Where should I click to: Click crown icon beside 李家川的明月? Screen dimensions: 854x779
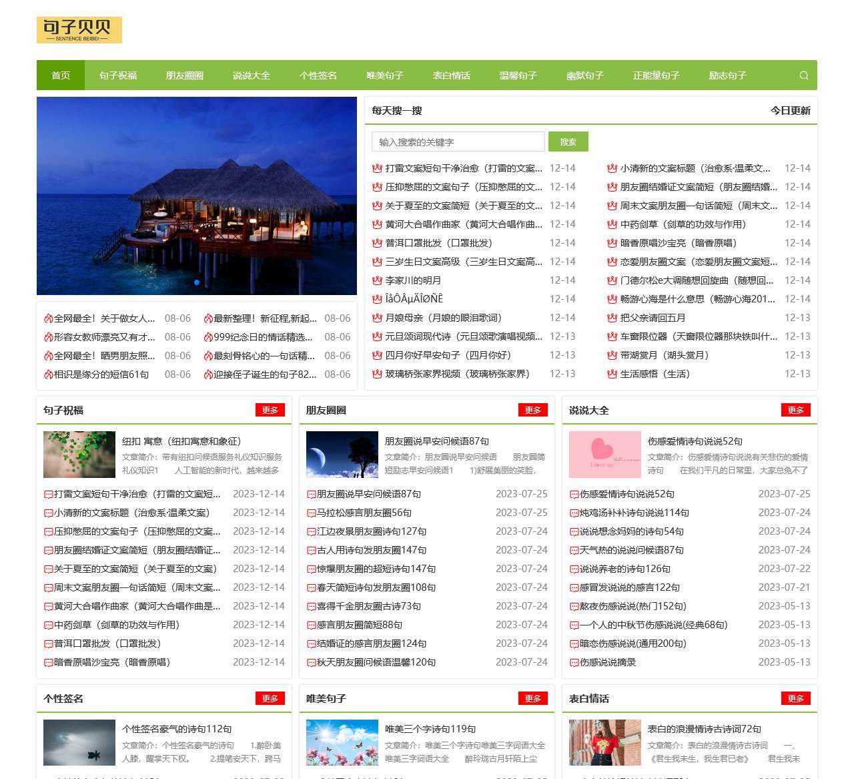click(x=377, y=280)
